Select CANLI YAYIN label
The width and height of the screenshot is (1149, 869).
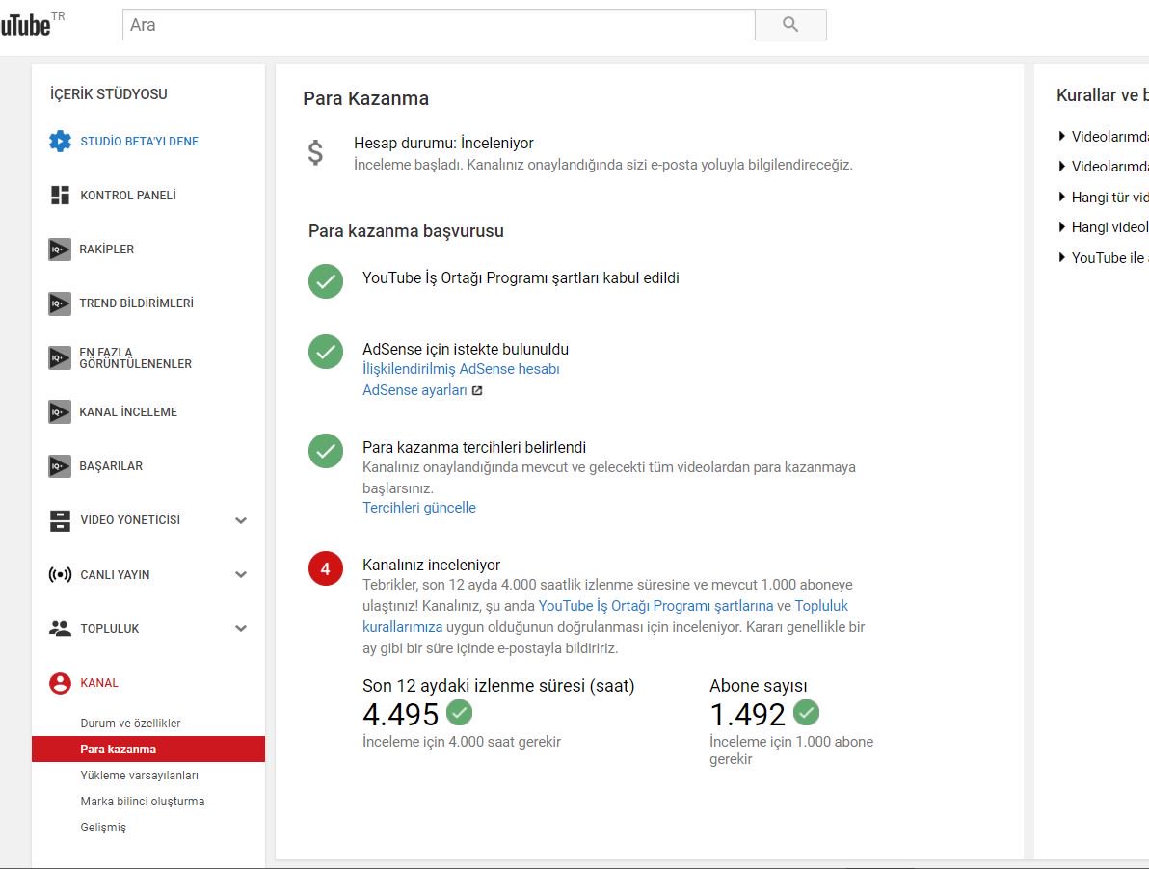coord(115,575)
